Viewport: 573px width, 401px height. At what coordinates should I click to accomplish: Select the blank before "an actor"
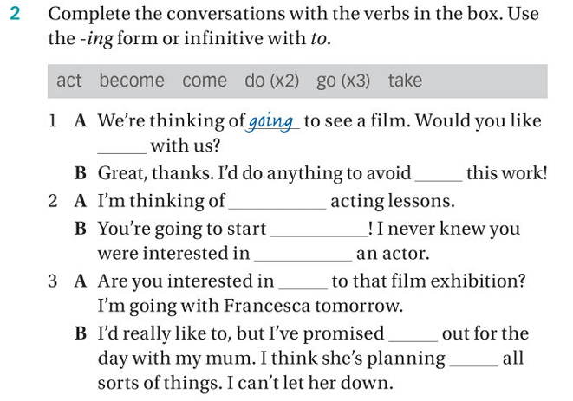pos(303,255)
